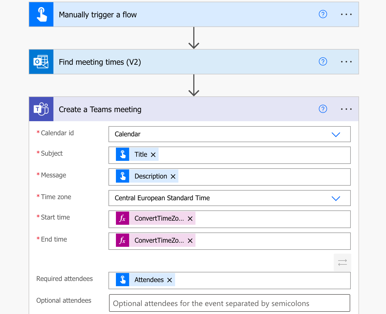Screen dimensions: 386x314
Task: Open the ellipsis menu for Manually trigger a flow
Action: 346,14
